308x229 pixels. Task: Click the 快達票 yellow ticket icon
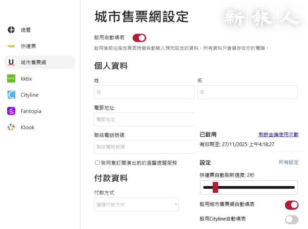(x=11, y=46)
